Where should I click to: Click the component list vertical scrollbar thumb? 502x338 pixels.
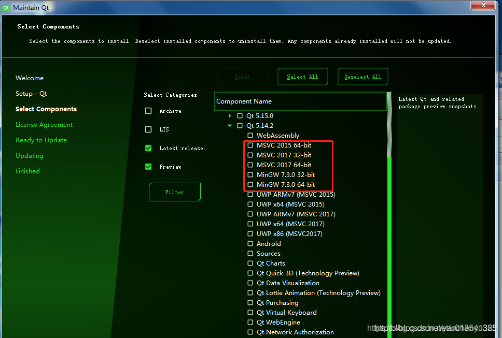(389, 125)
